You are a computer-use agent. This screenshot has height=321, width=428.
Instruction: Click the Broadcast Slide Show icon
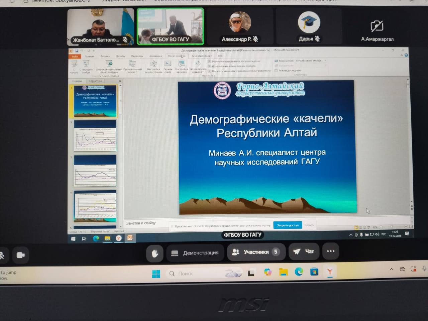click(109, 66)
